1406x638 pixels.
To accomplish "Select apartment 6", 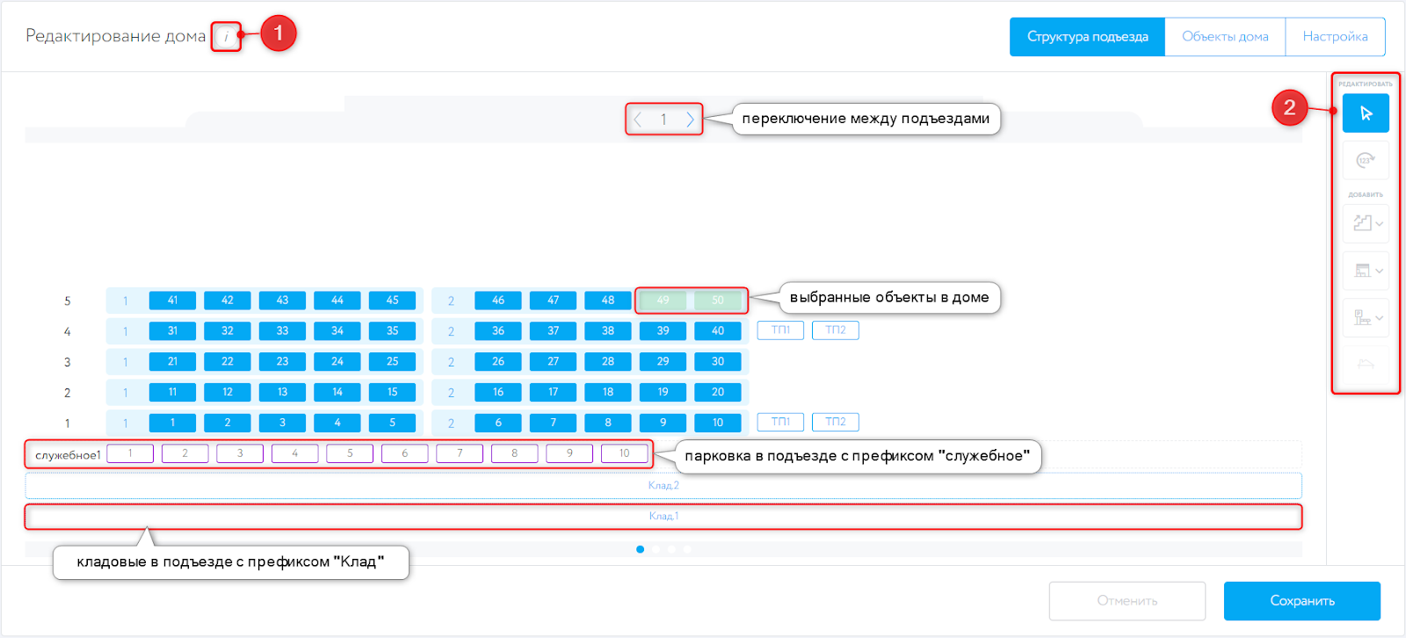I will [x=498, y=423].
